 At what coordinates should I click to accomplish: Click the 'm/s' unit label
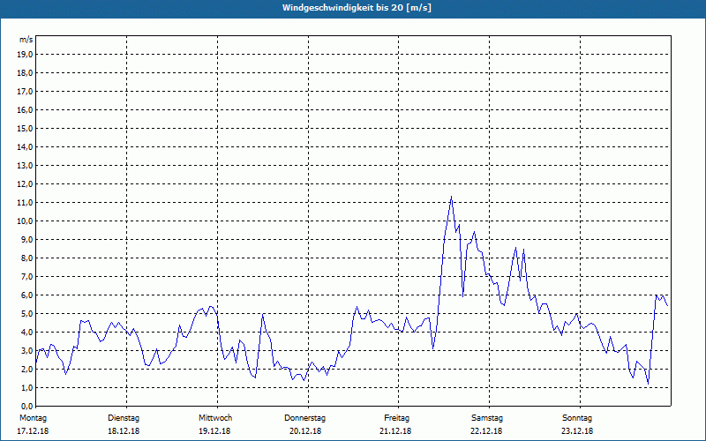pos(26,40)
